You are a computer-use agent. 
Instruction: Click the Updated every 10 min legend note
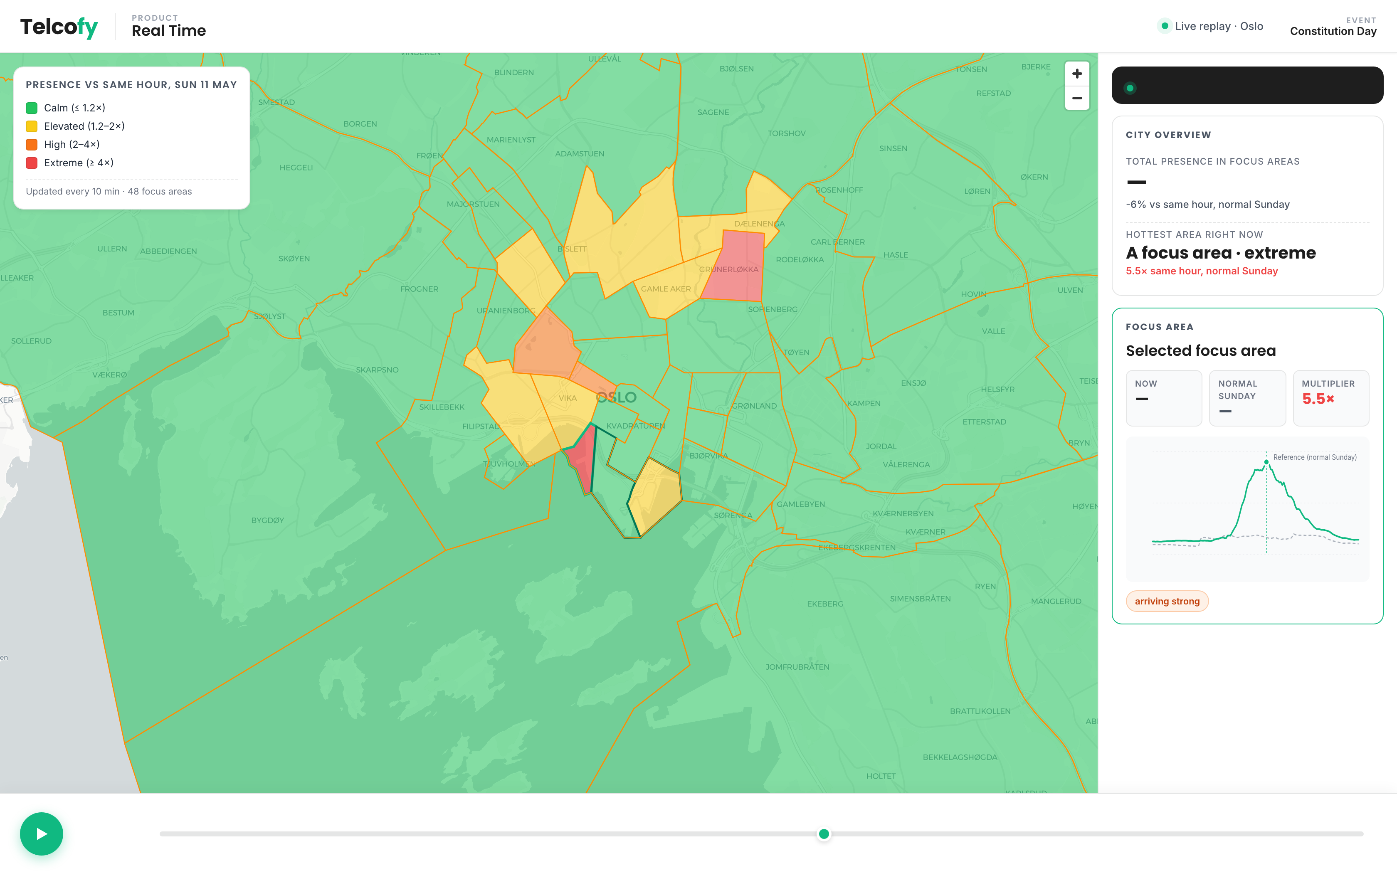[109, 191]
